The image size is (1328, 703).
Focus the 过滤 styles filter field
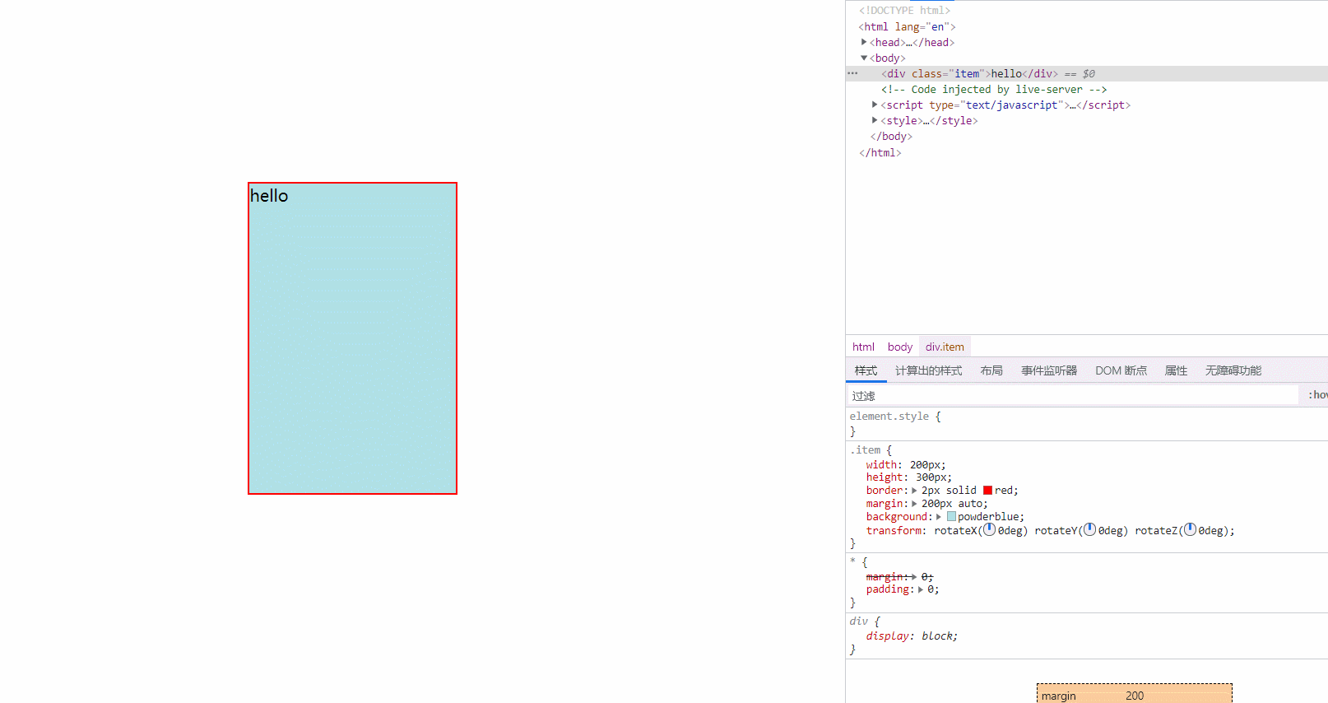(1072, 396)
